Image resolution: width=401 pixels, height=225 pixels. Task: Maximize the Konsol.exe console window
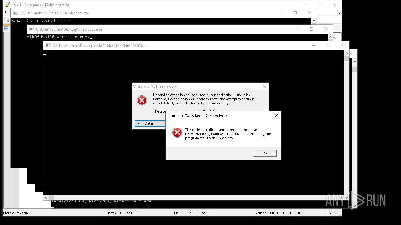[x=295, y=13]
